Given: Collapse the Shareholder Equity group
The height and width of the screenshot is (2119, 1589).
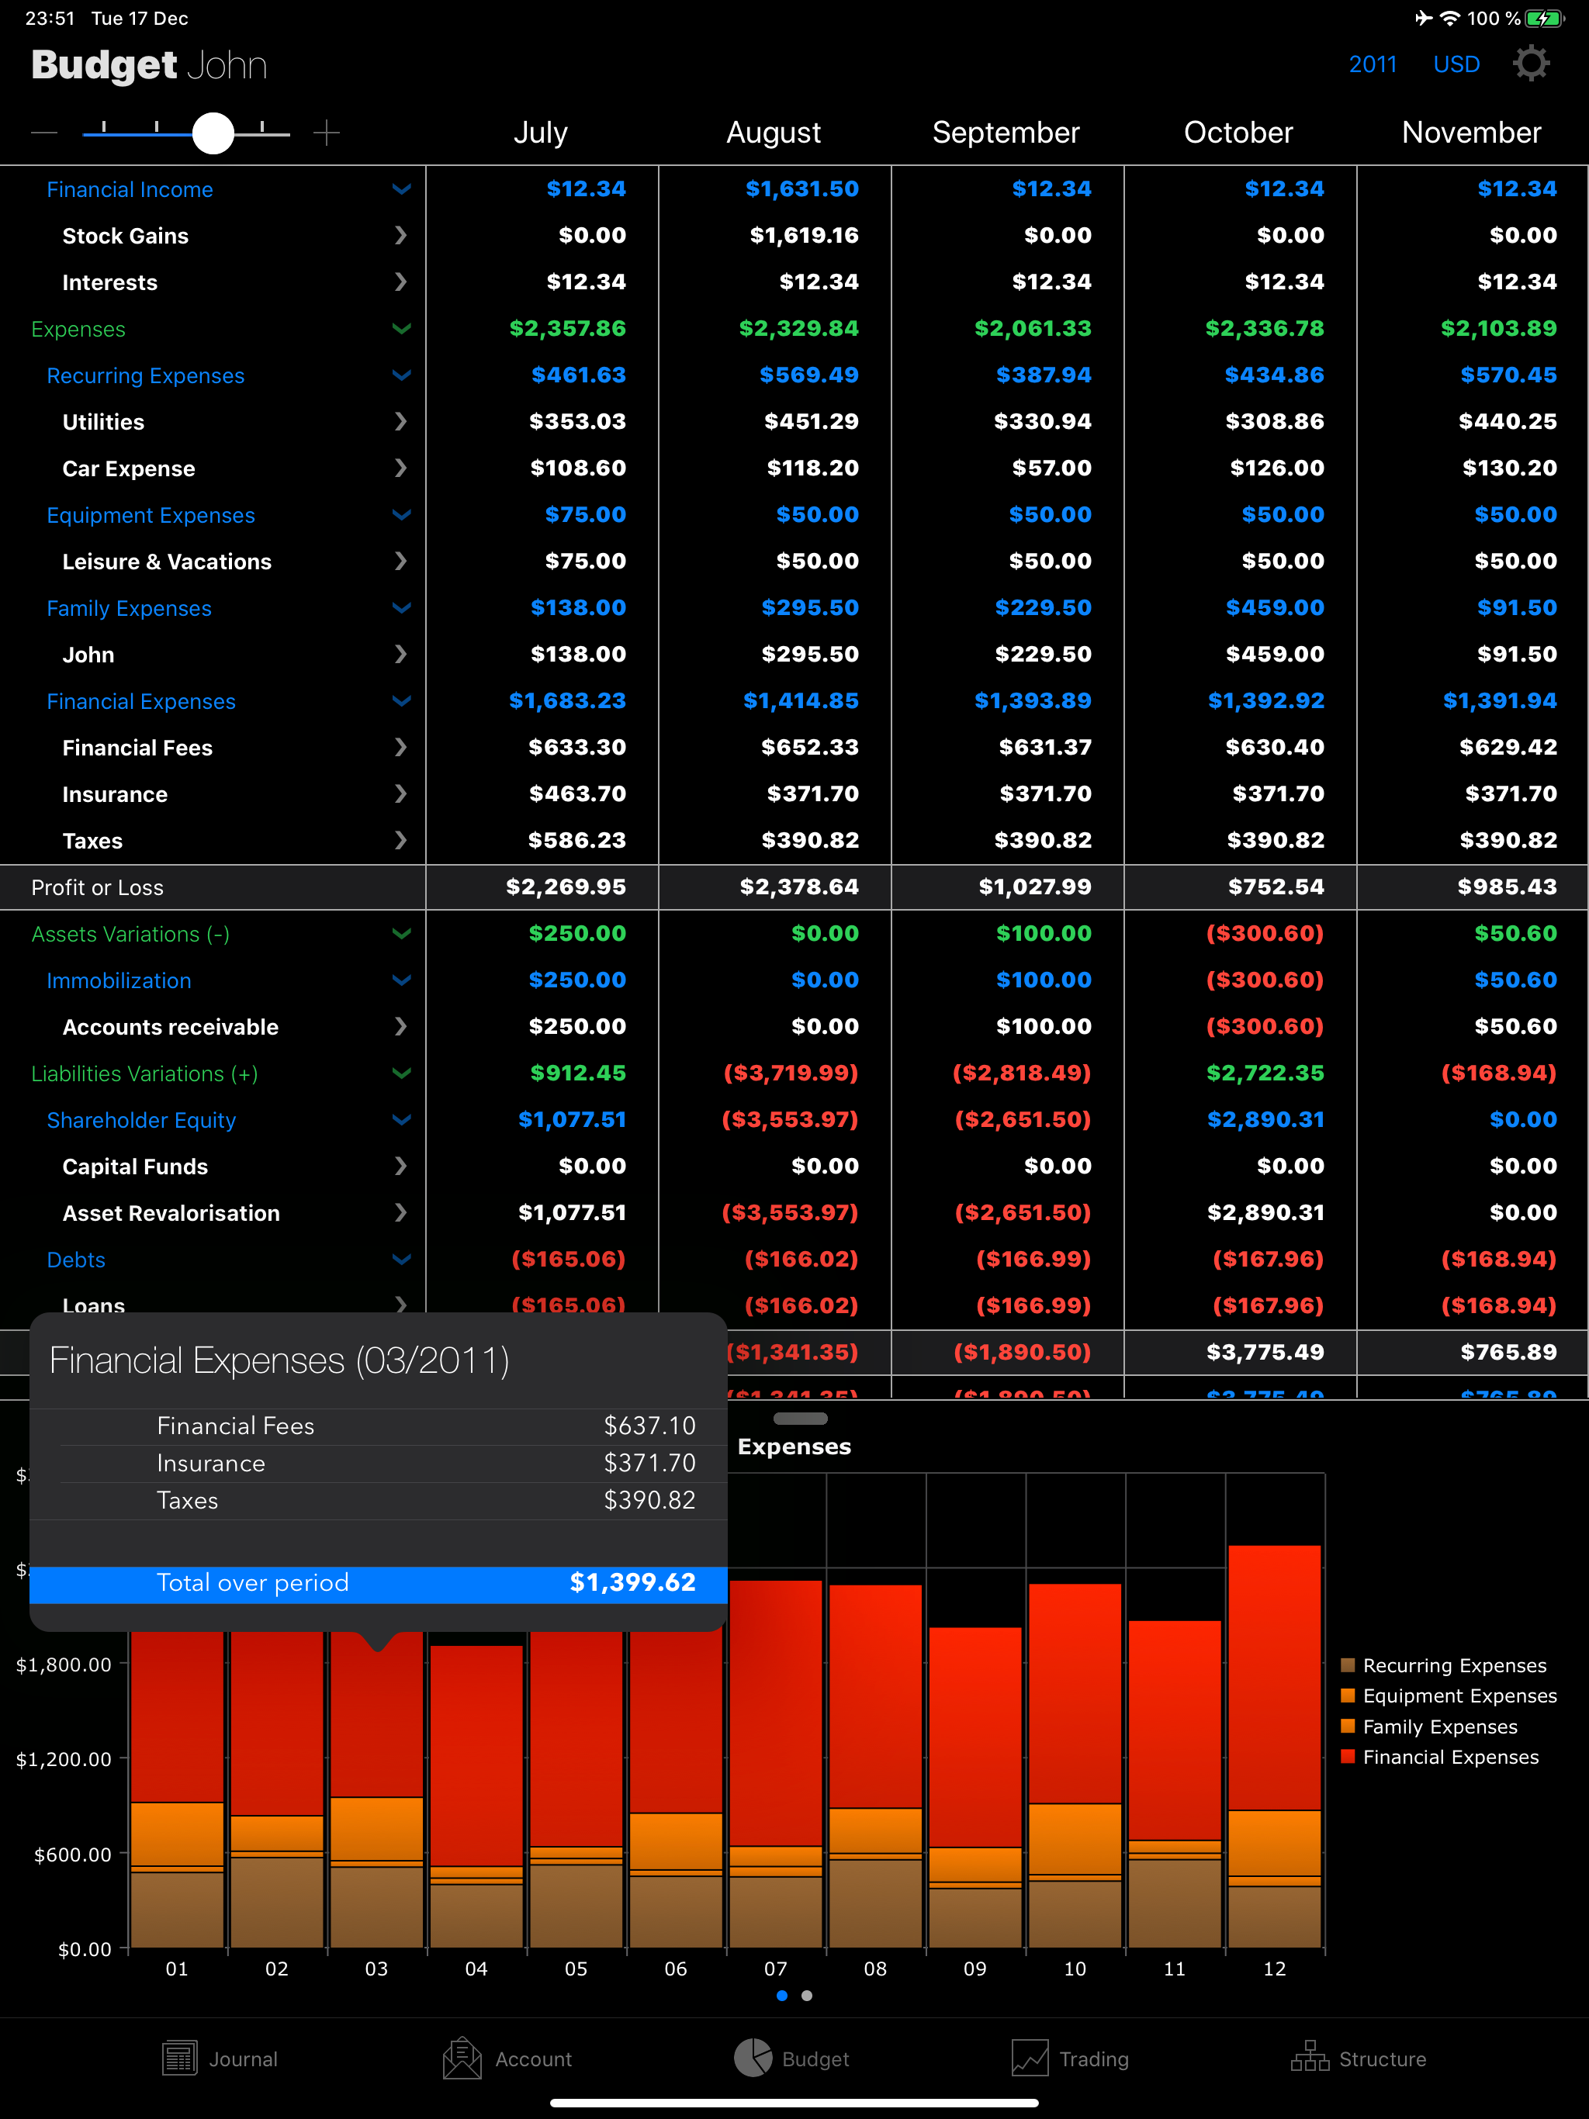Looking at the screenshot, I should click(402, 1120).
